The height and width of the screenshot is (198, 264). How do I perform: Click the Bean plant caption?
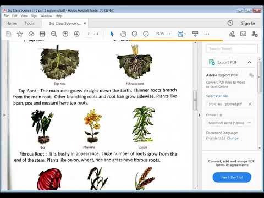(143, 147)
